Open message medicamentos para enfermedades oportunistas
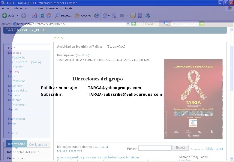234x162 pixels. point(98,157)
